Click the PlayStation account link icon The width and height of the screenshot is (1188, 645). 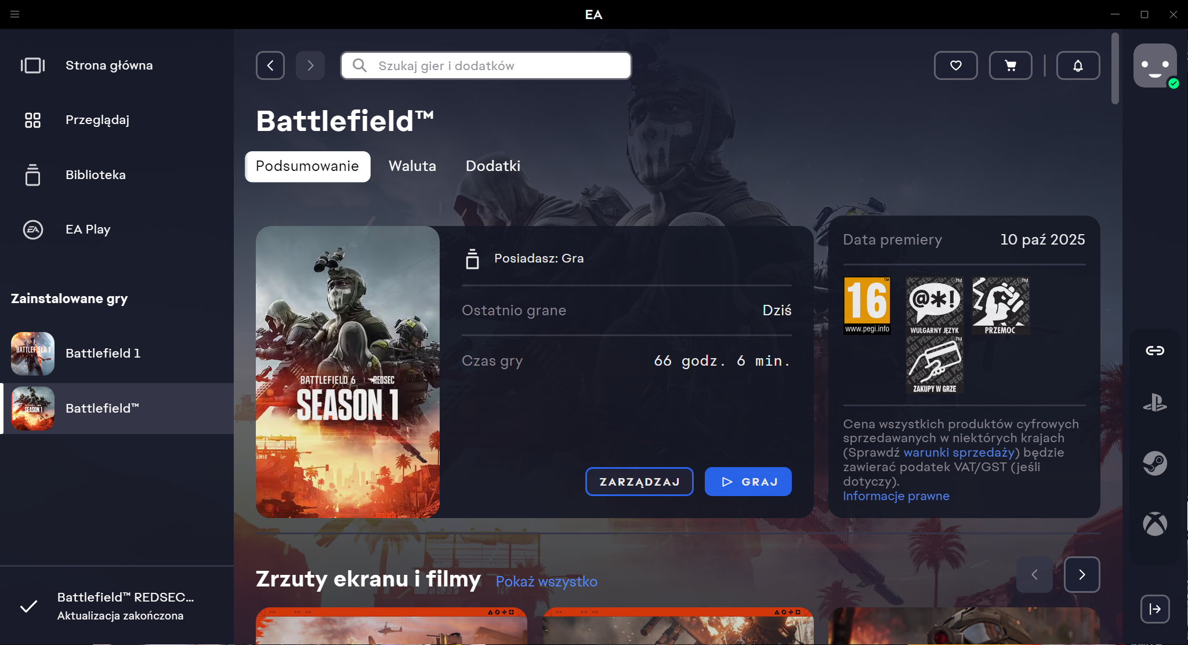click(x=1154, y=403)
